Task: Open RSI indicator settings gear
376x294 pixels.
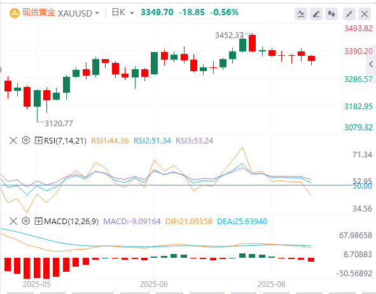Action: [x=26, y=140]
